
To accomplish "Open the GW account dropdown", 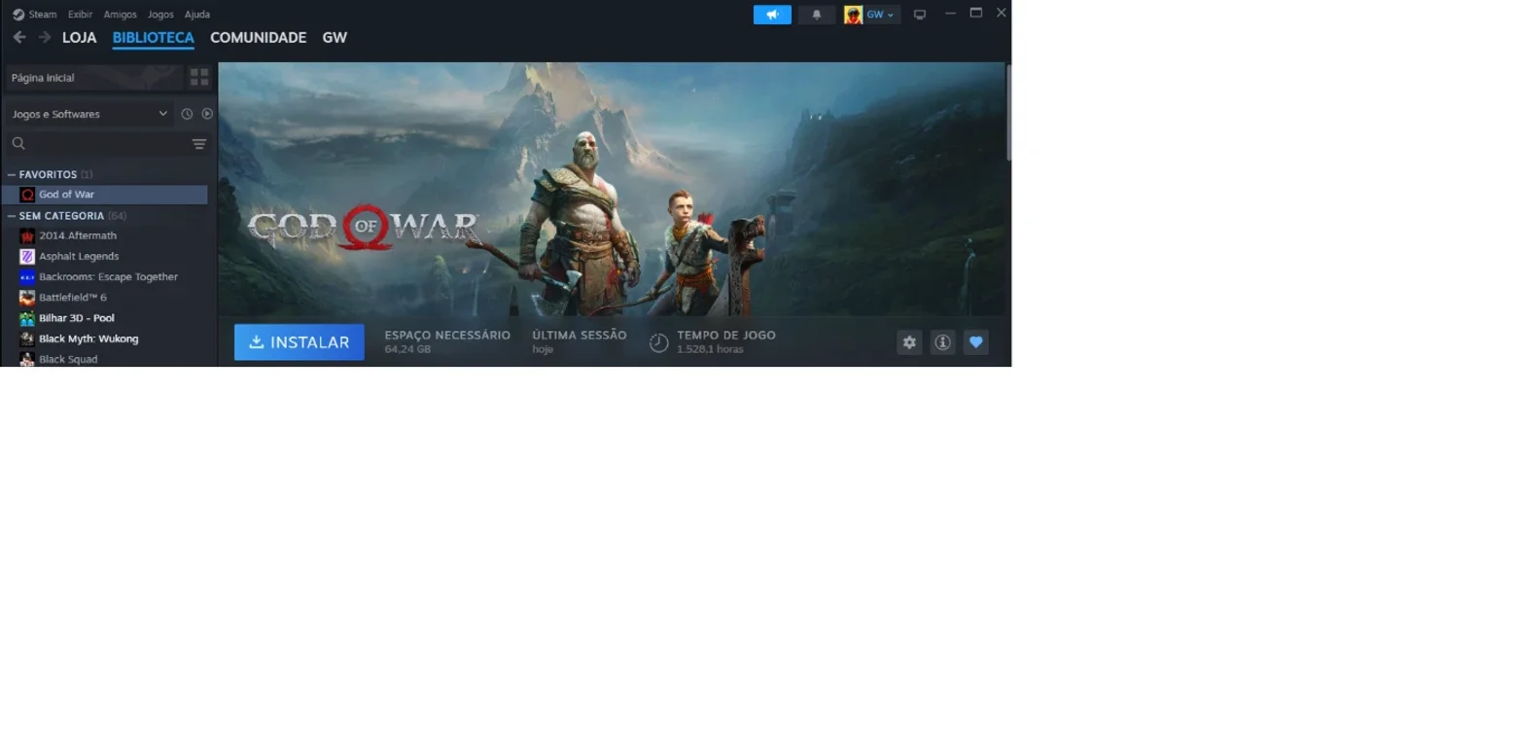I will point(871,15).
